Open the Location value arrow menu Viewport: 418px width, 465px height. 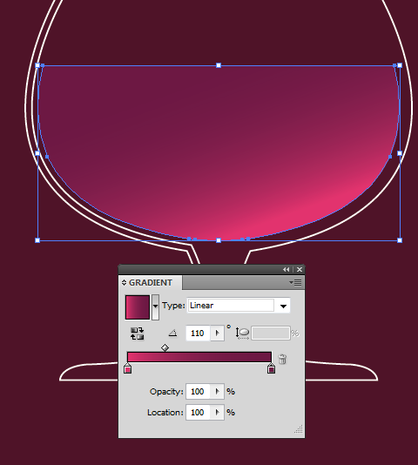[x=217, y=412]
